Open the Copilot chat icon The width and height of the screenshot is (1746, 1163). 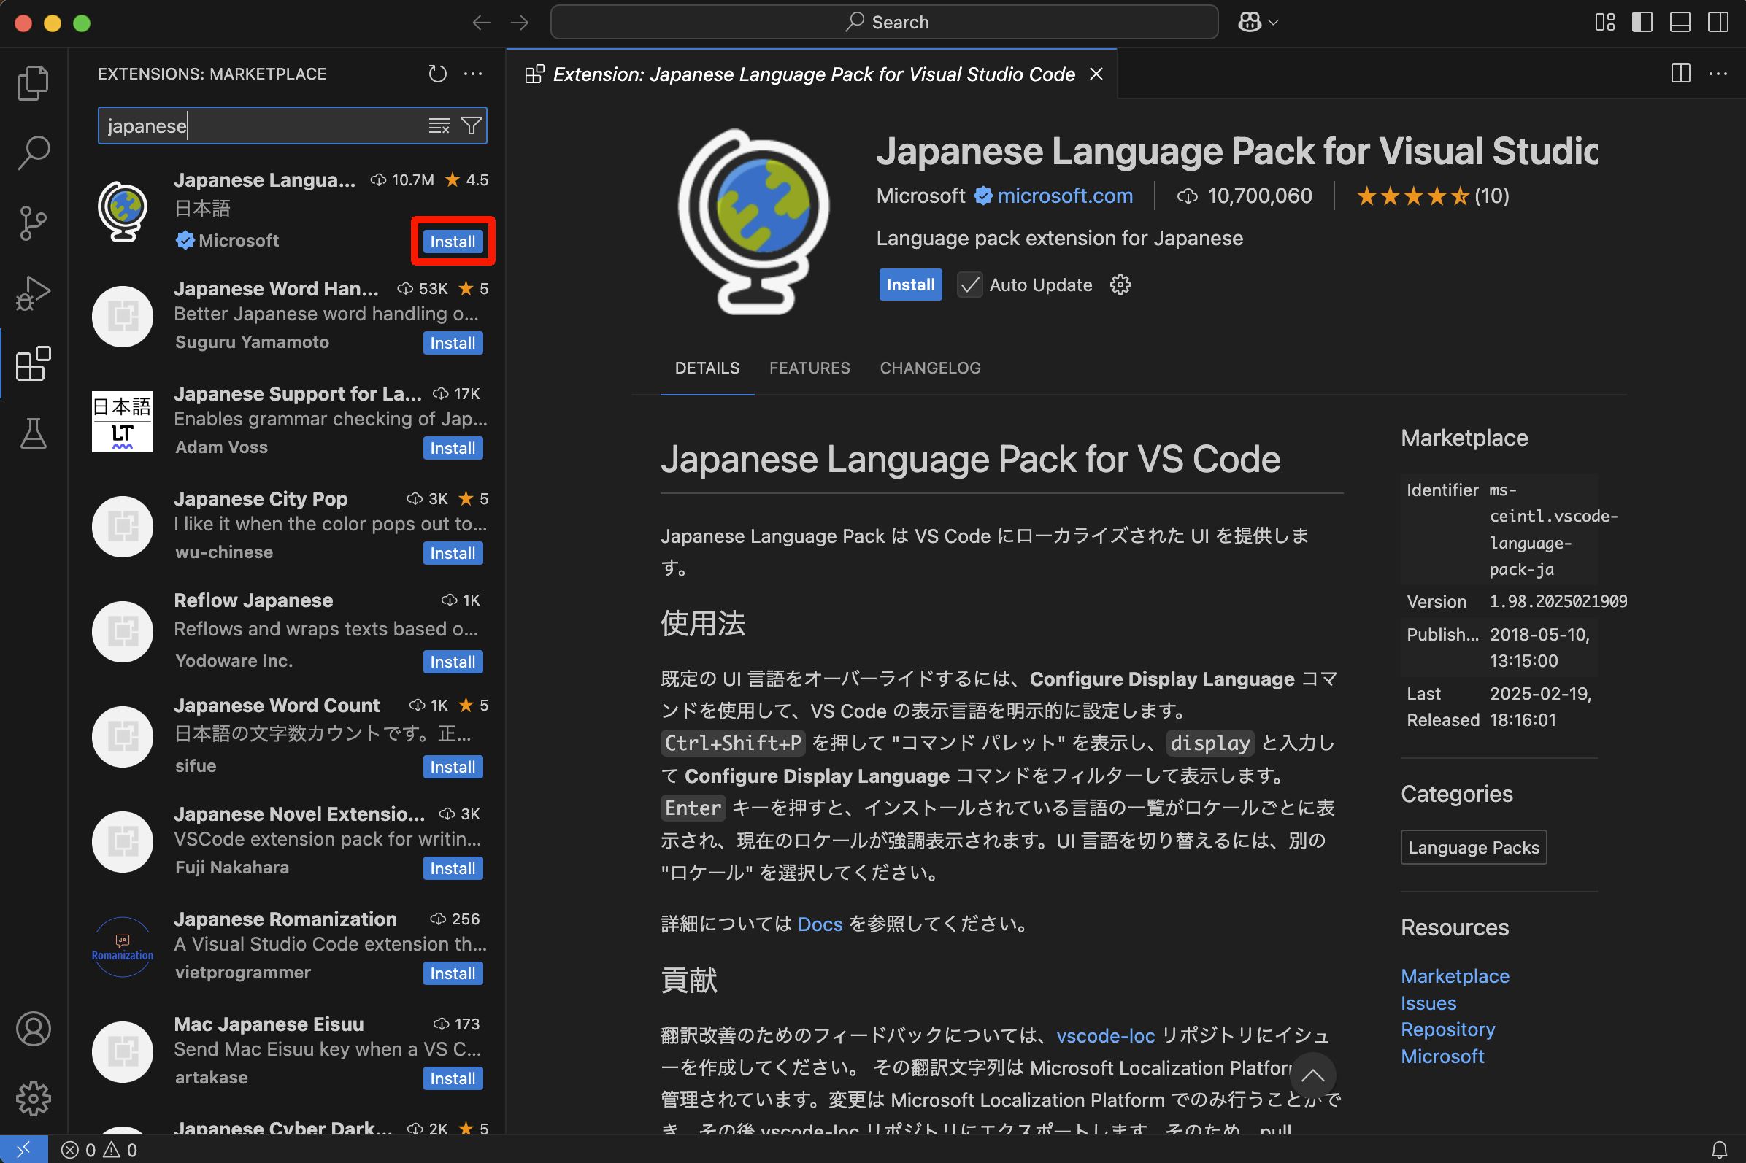click(x=1250, y=22)
